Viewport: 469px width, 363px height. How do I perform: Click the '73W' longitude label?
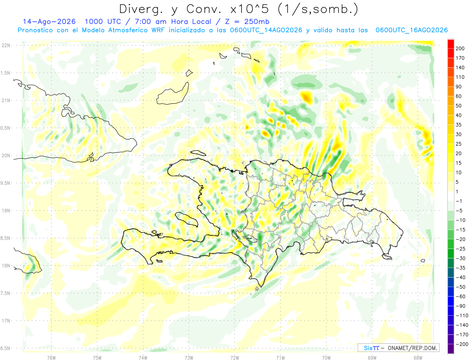189,358
